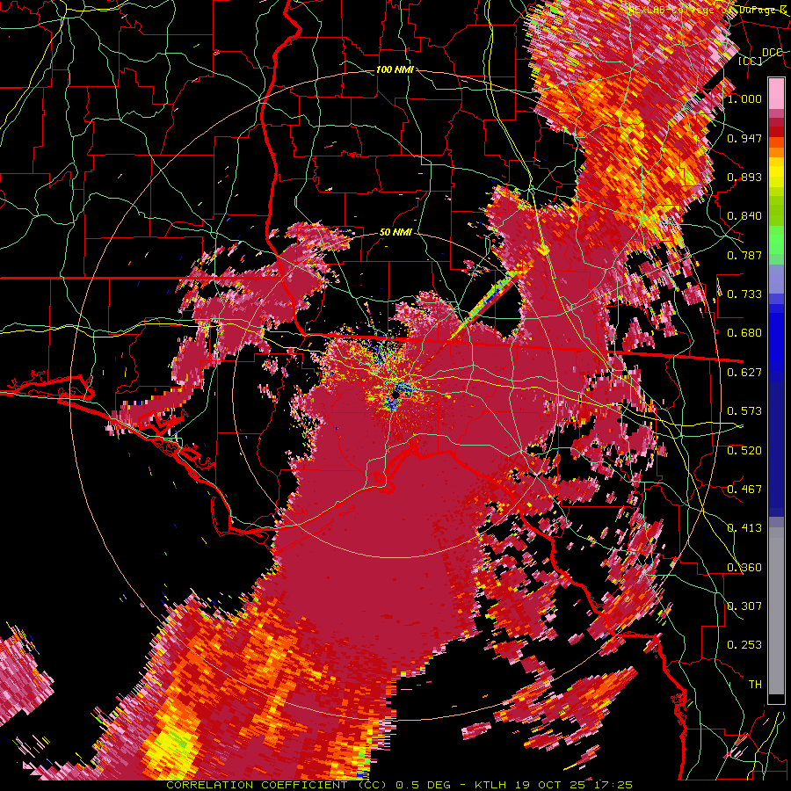Click the 50 NMI range ring label

[395, 233]
